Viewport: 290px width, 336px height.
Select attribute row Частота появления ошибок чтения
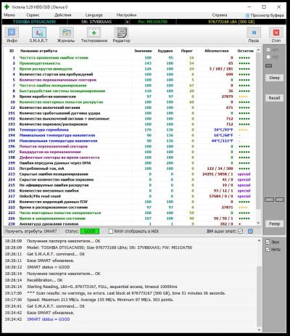click(129, 58)
